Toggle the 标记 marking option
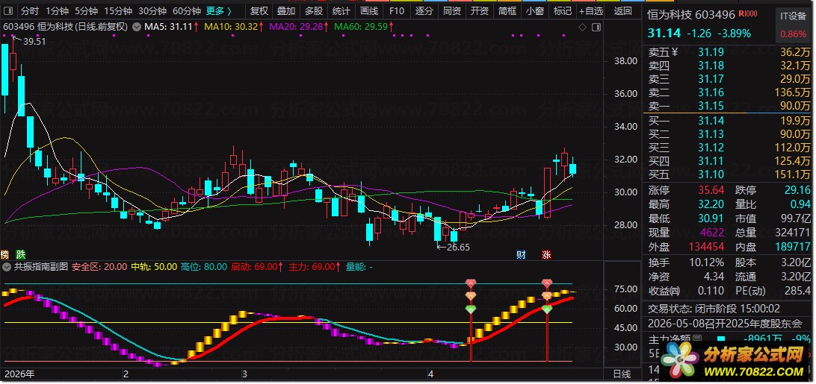 click(x=562, y=11)
